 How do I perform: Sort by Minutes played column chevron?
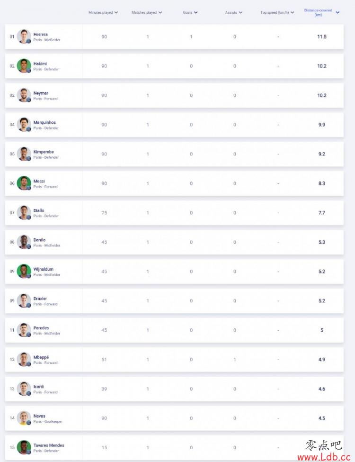coord(116,13)
